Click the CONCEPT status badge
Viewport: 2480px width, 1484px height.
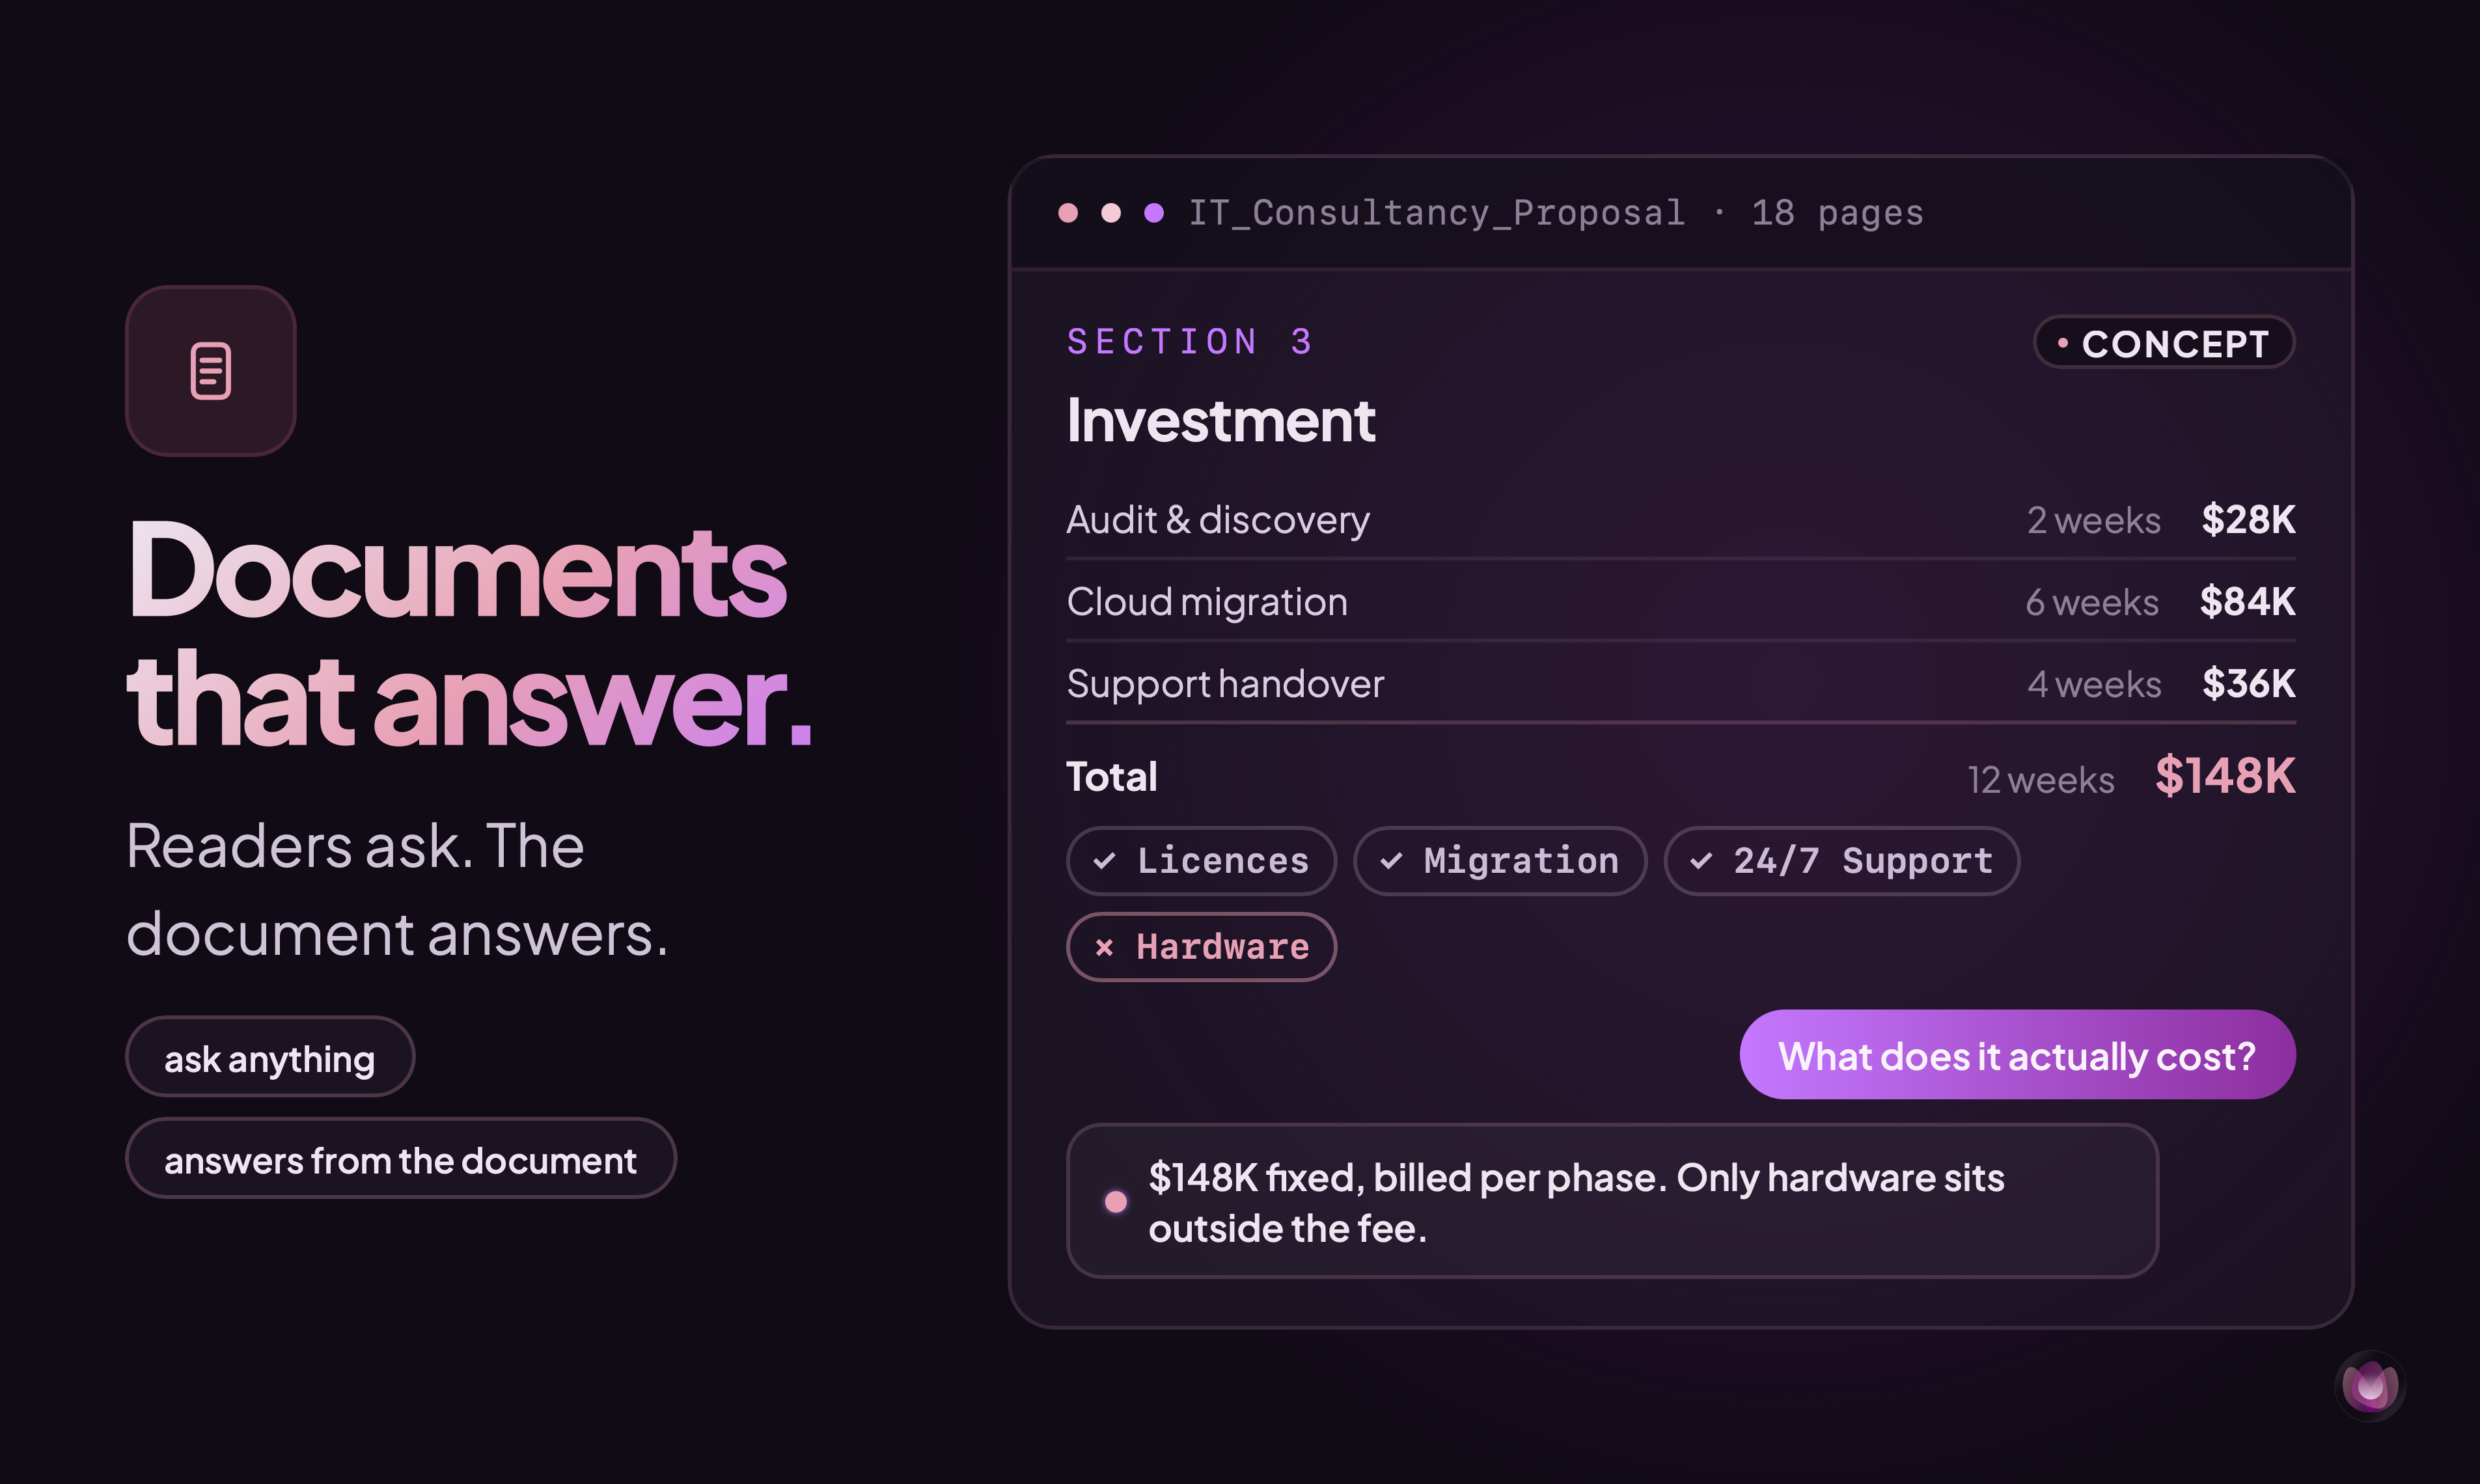coord(2164,343)
